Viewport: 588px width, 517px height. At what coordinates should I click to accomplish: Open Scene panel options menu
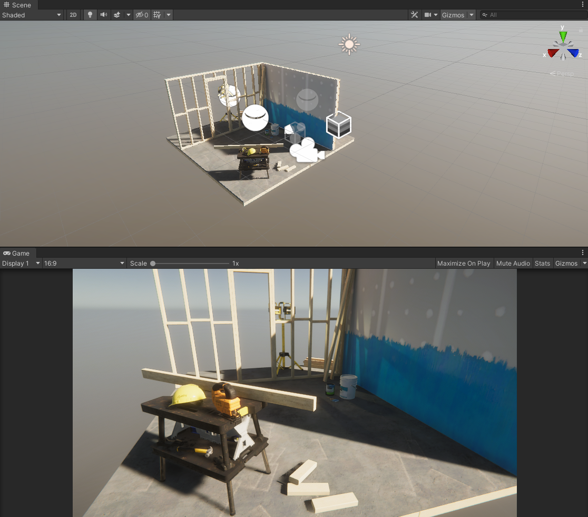point(582,5)
